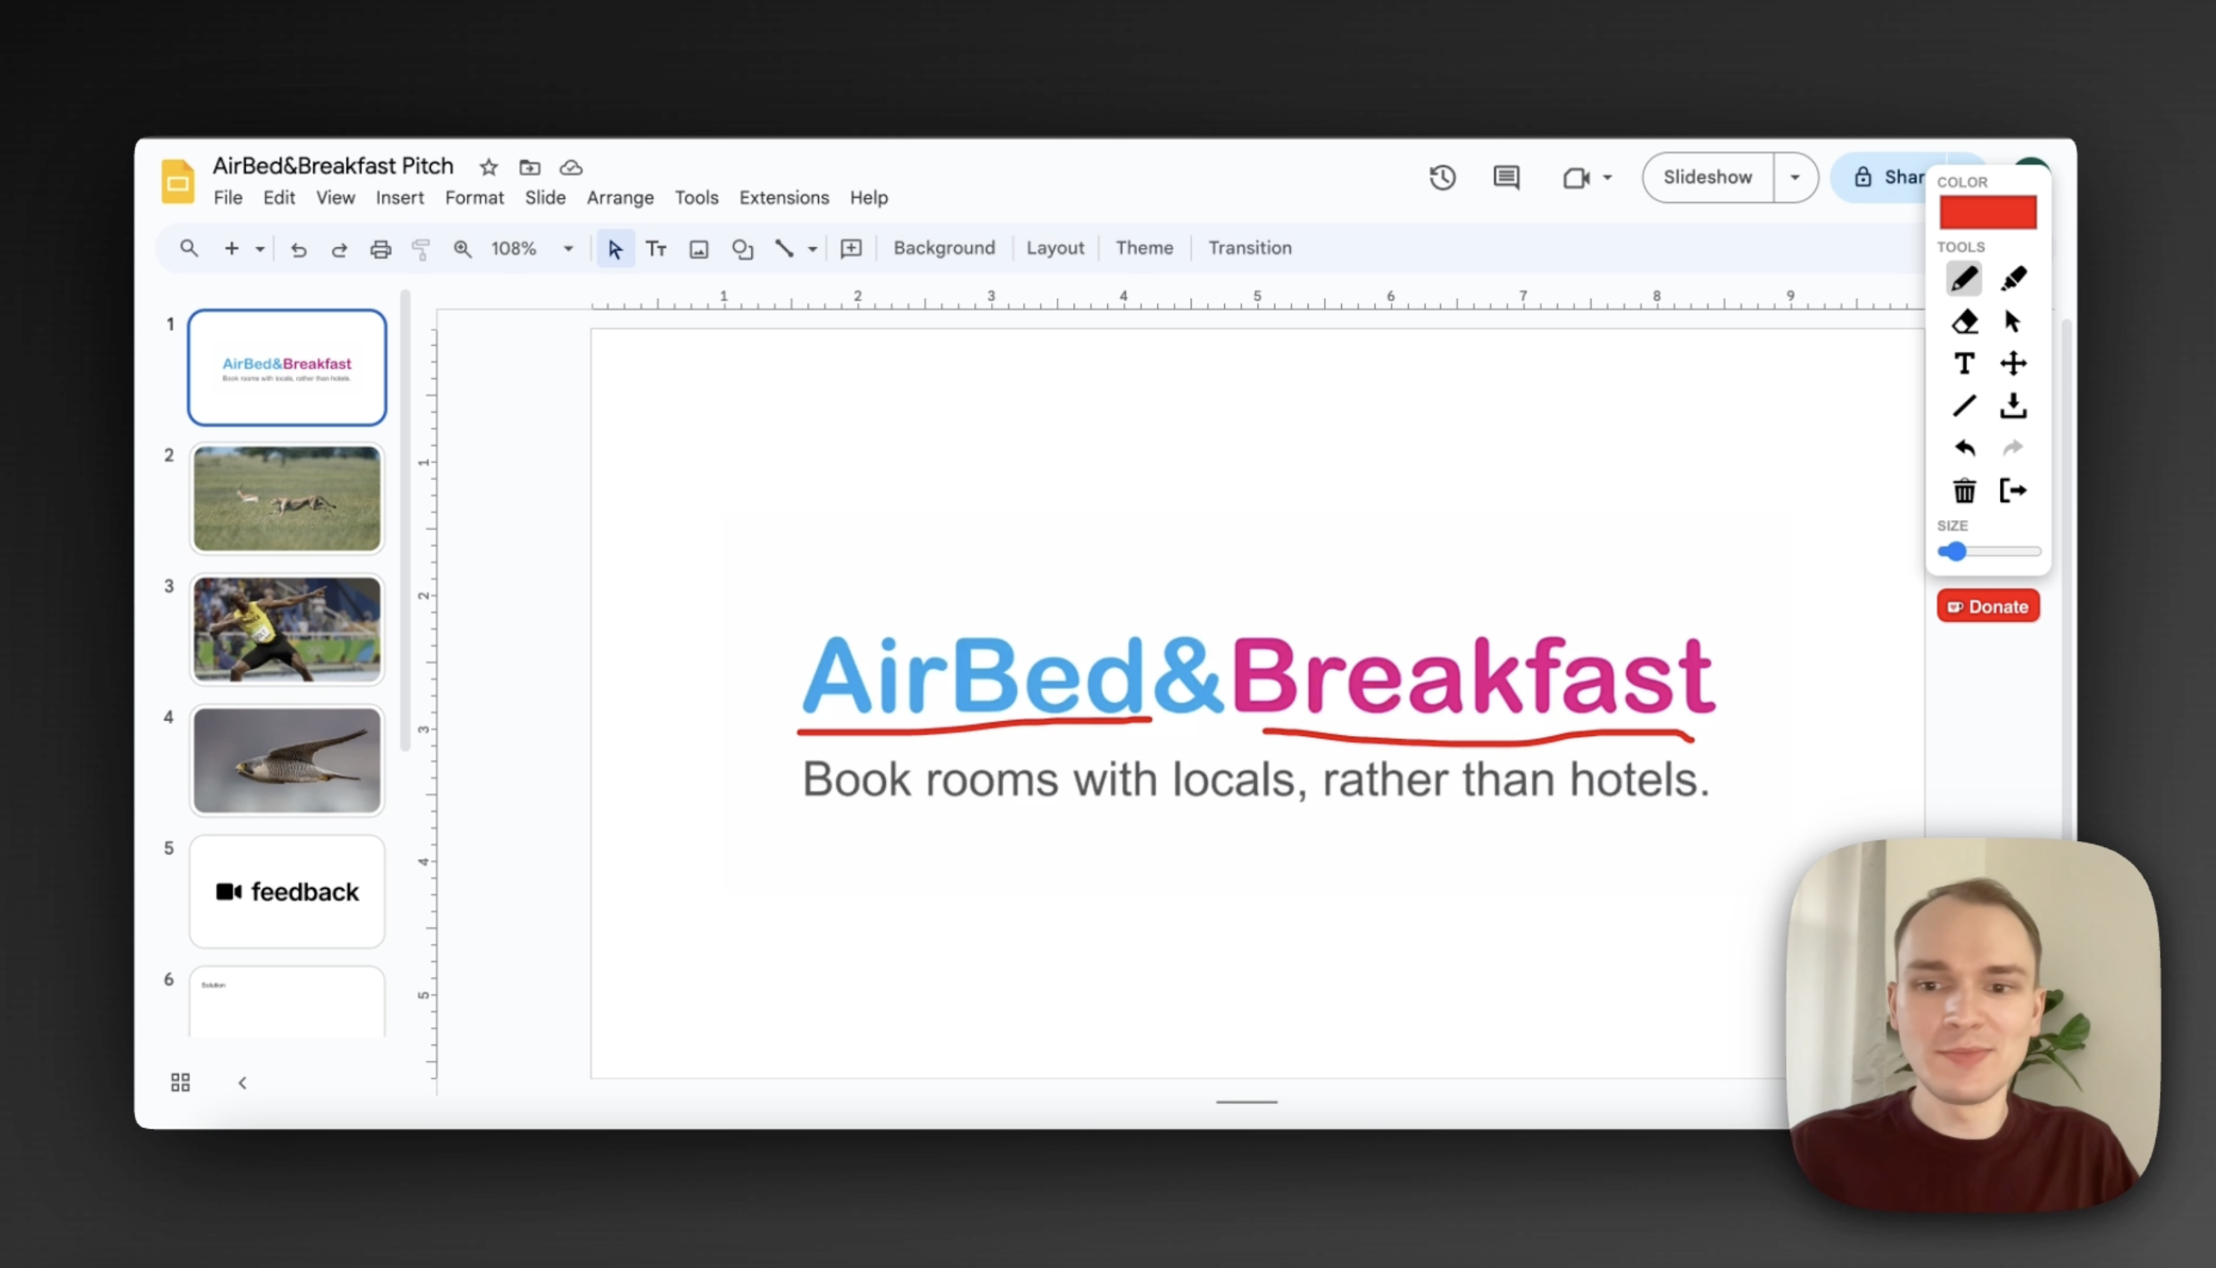Select slide 2 cheetah thumbnail
Screen dimensions: 2216x1268
point(286,498)
